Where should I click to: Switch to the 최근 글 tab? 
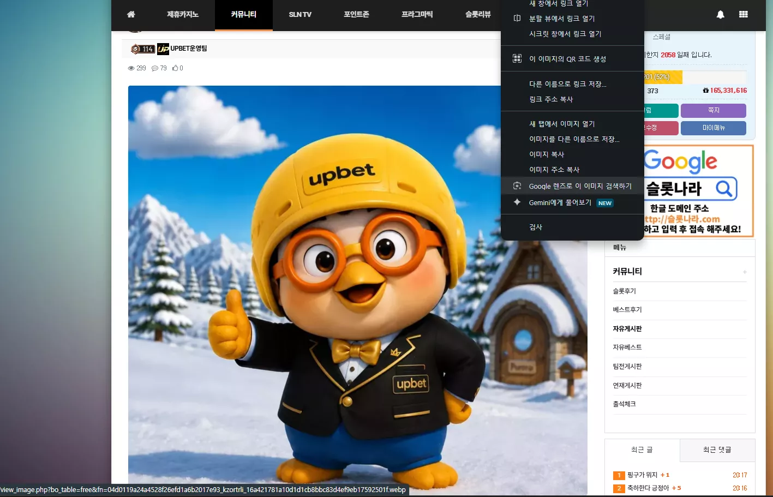[x=642, y=450]
